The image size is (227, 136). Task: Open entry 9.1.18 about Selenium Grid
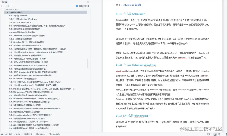(33, 72)
